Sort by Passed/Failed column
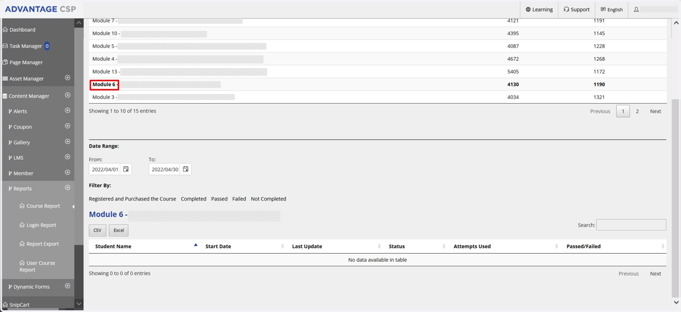681x312 pixels. [614, 246]
